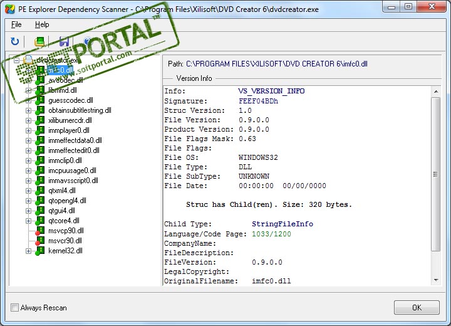Click the PE Explorer app icon in title bar
The height and width of the screenshot is (326, 451).
[x=10, y=9]
